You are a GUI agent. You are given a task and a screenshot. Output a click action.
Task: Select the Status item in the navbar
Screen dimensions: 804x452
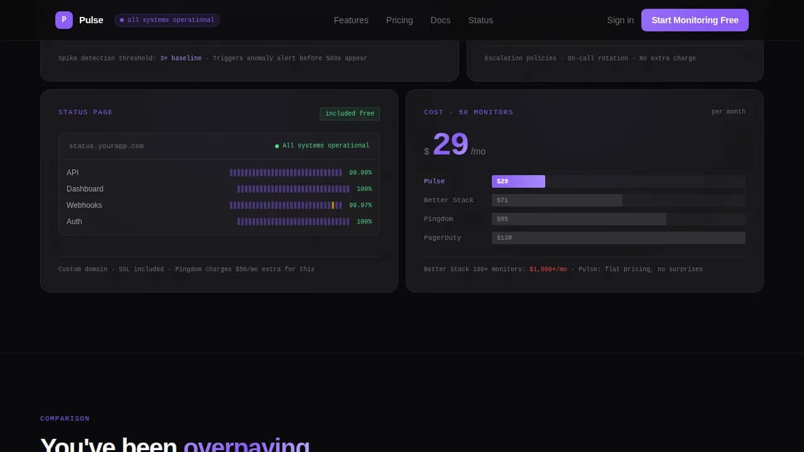481,20
